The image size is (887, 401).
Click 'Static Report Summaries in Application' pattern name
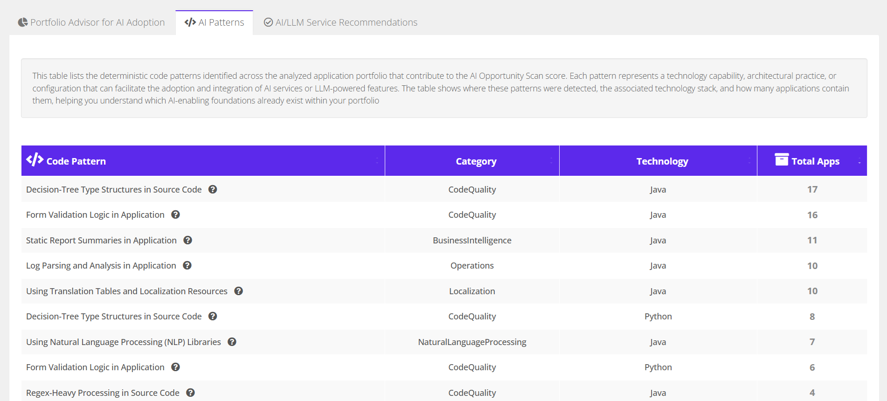101,240
